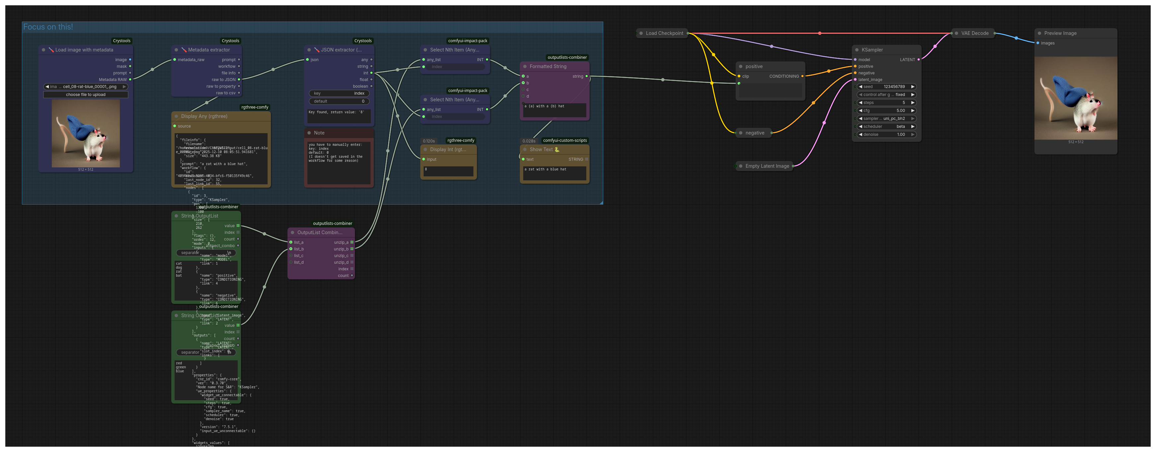Open the control after generate combo set to fixed
The height and width of the screenshot is (452, 1156).
coord(886,95)
